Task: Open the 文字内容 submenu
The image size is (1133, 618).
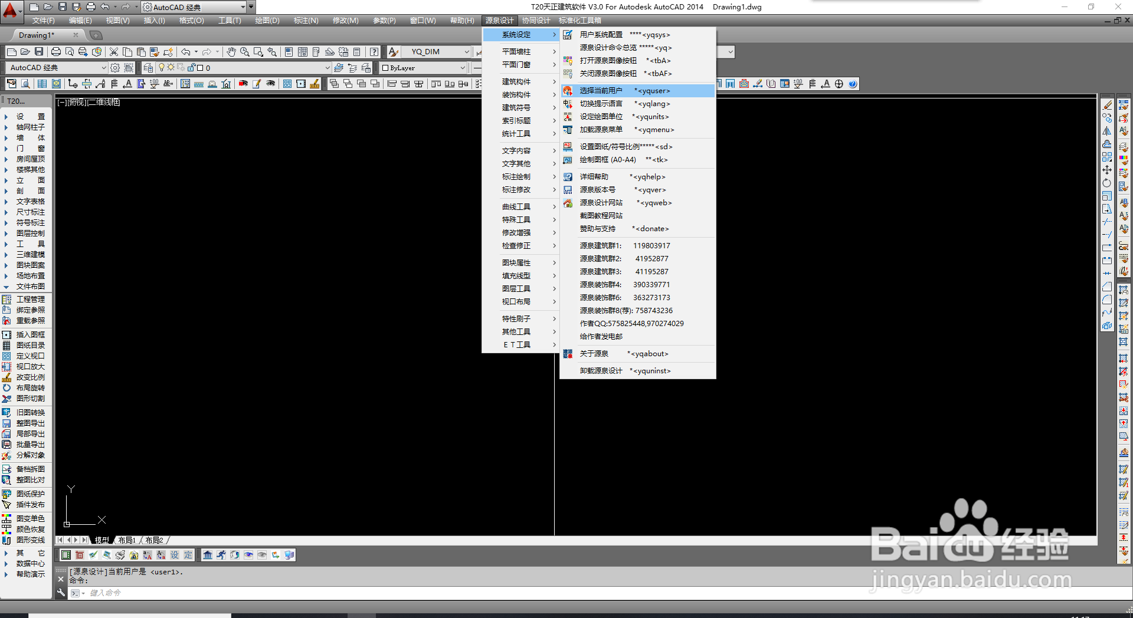Action: 520,151
